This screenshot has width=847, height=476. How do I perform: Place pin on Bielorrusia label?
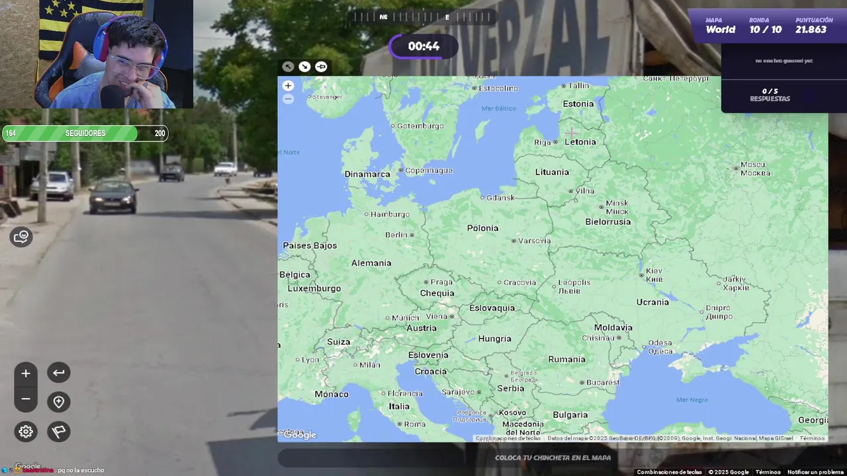click(x=608, y=222)
